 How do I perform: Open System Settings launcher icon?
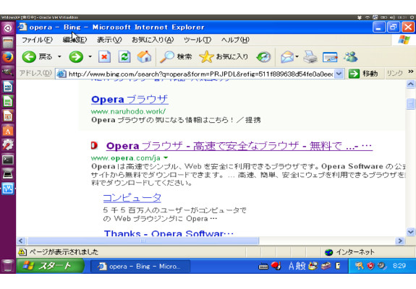[x=8, y=145]
